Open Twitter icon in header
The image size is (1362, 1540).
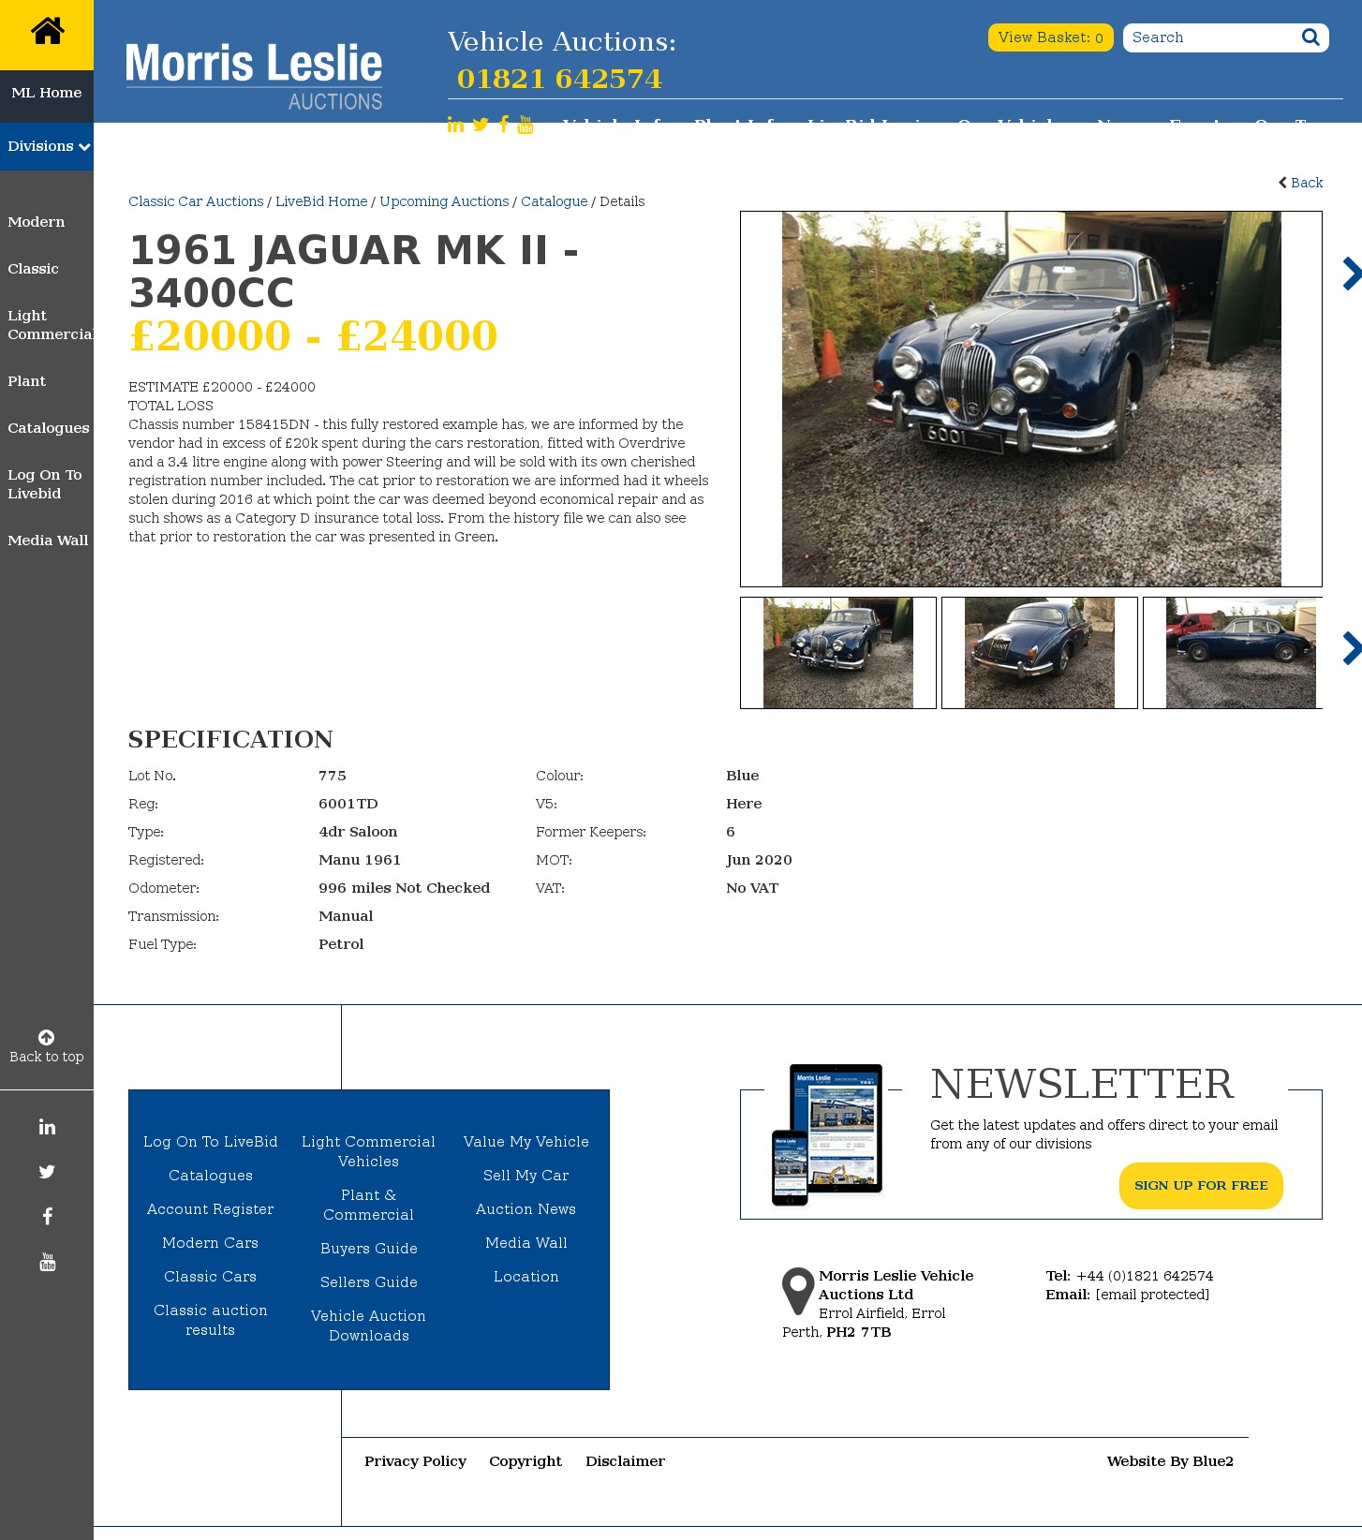click(x=481, y=125)
